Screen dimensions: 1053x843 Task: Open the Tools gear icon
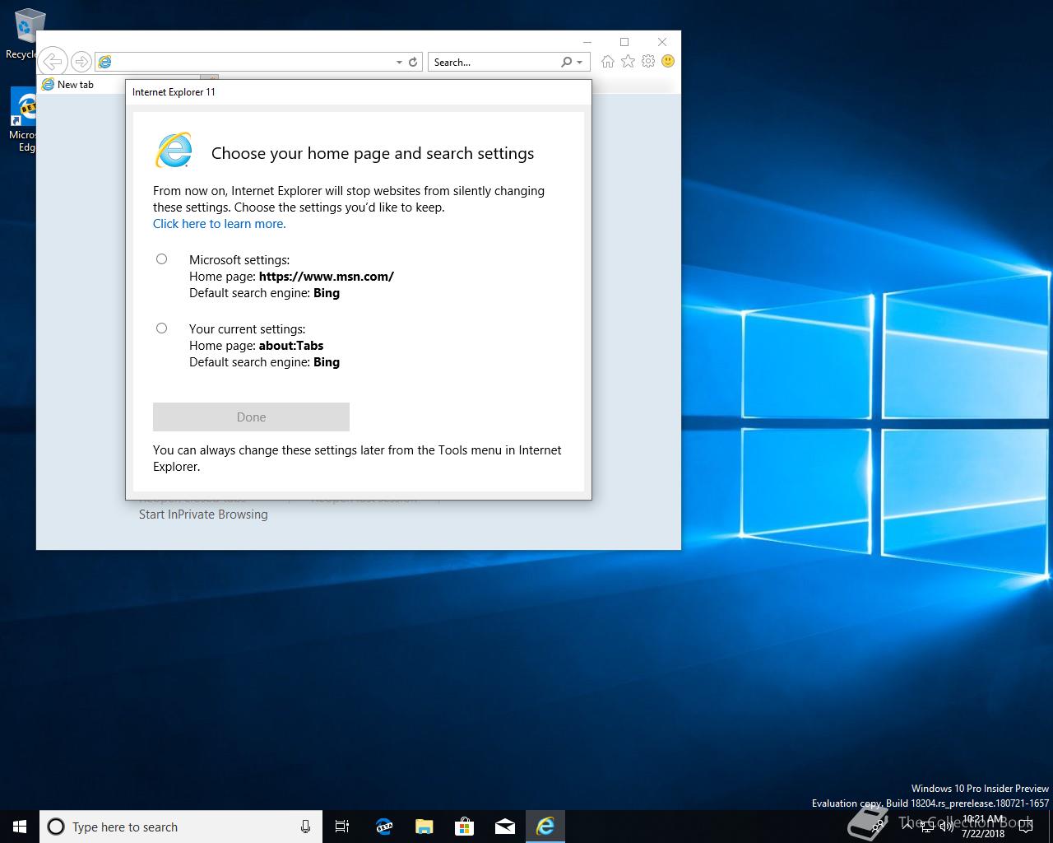[x=648, y=62]
